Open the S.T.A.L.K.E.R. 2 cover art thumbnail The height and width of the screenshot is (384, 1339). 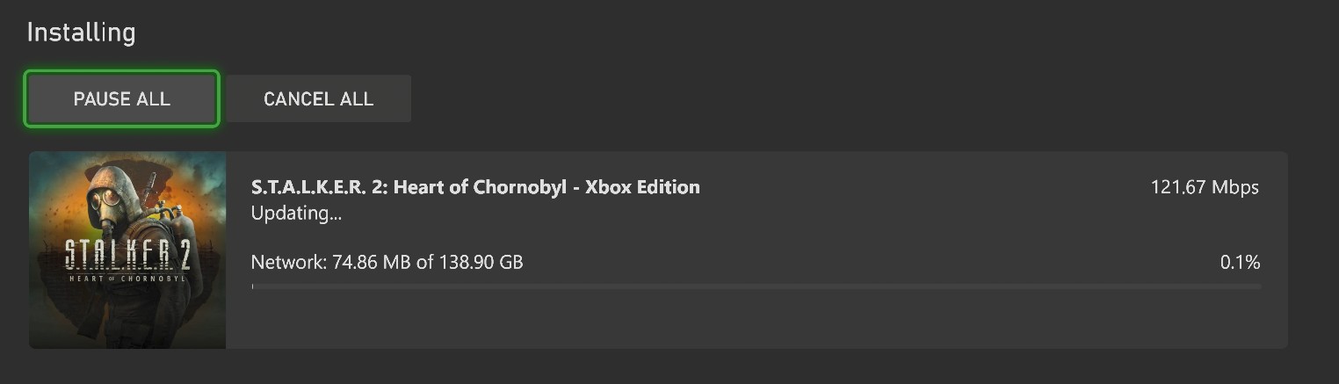click(127, 250)
